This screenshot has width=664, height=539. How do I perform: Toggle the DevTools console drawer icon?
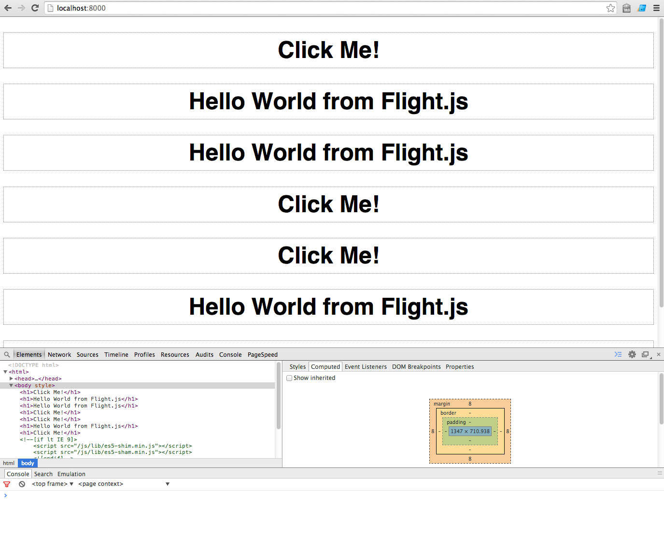[x=618, y=354]
